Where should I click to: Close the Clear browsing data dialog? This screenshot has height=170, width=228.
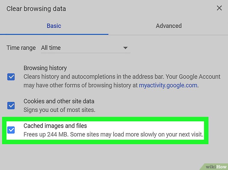[x=219, y=8]
